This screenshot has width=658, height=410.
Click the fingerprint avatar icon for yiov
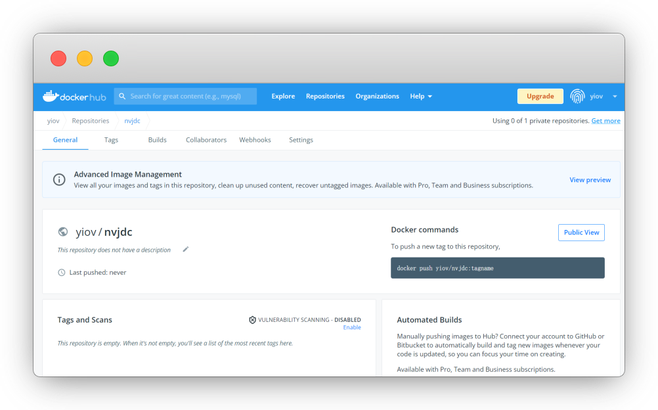(x=577, y=96)
